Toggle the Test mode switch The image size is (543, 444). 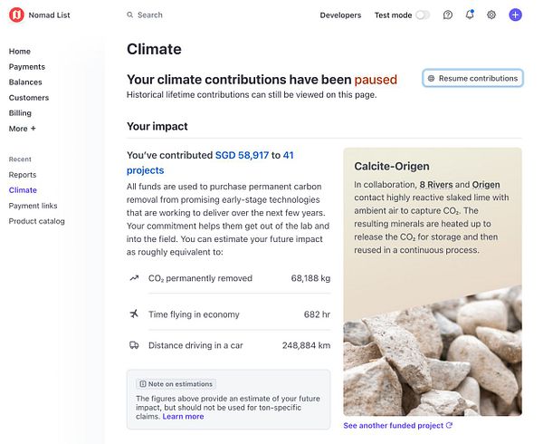422,15
